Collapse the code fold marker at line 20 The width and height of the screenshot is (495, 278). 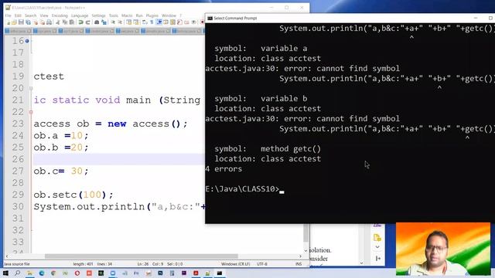pyautogui.click(x=31, y=88)
